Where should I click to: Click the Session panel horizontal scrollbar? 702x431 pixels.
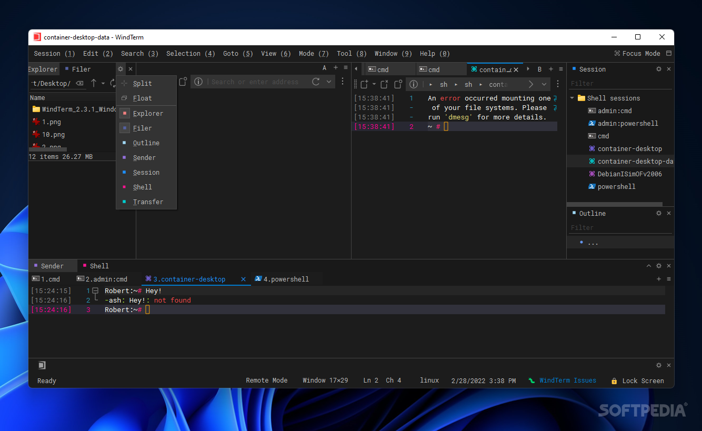pyautogui.click(x=615, y=203)
